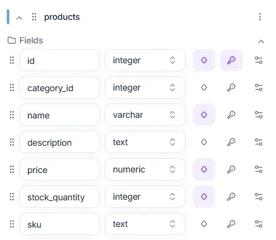Click the category_id drag handle

pyautogui.click(x=12, y=87)
